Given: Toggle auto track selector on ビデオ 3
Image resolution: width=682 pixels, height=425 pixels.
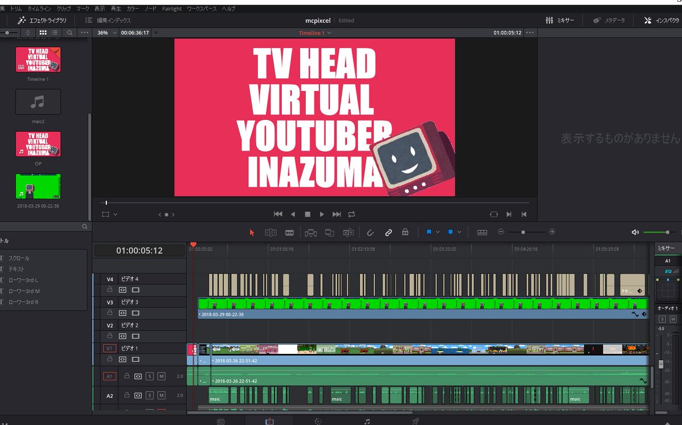Looking at the screenshot, I should pos(123,313).
